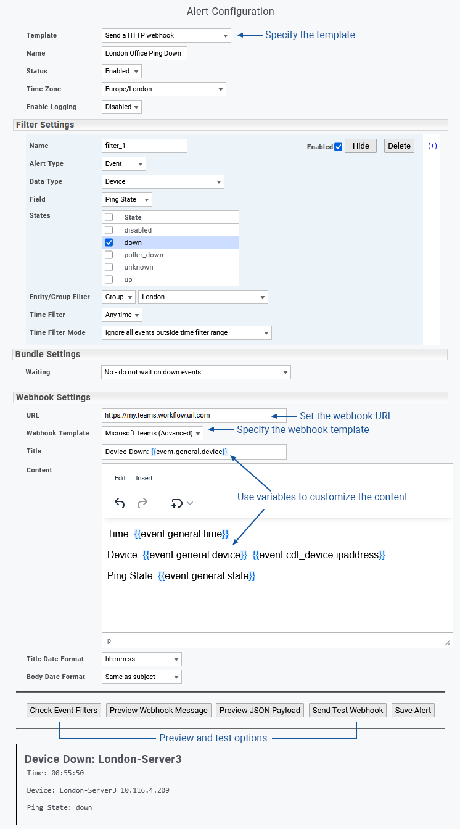460x829 pixels.
Task: Open the insert variable icon dropdown
Action: pyautogui.click(x=182, y=503)
